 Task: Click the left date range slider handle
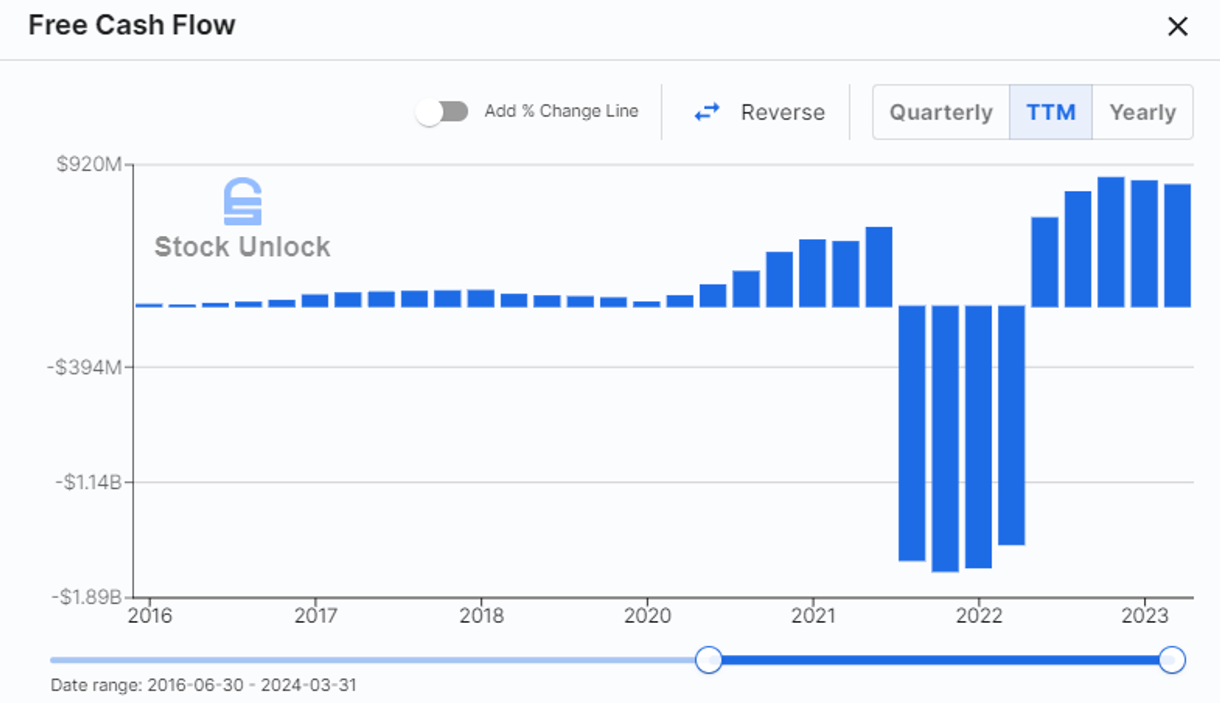pyautogui.click(x=708, y=660)
